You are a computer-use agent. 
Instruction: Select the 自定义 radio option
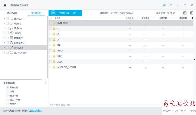(x=7, y=104)
